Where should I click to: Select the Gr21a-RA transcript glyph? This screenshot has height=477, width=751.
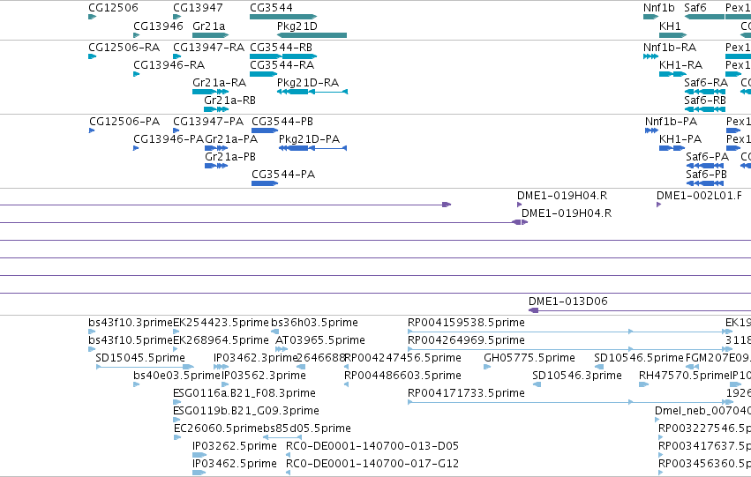point(210,92)
